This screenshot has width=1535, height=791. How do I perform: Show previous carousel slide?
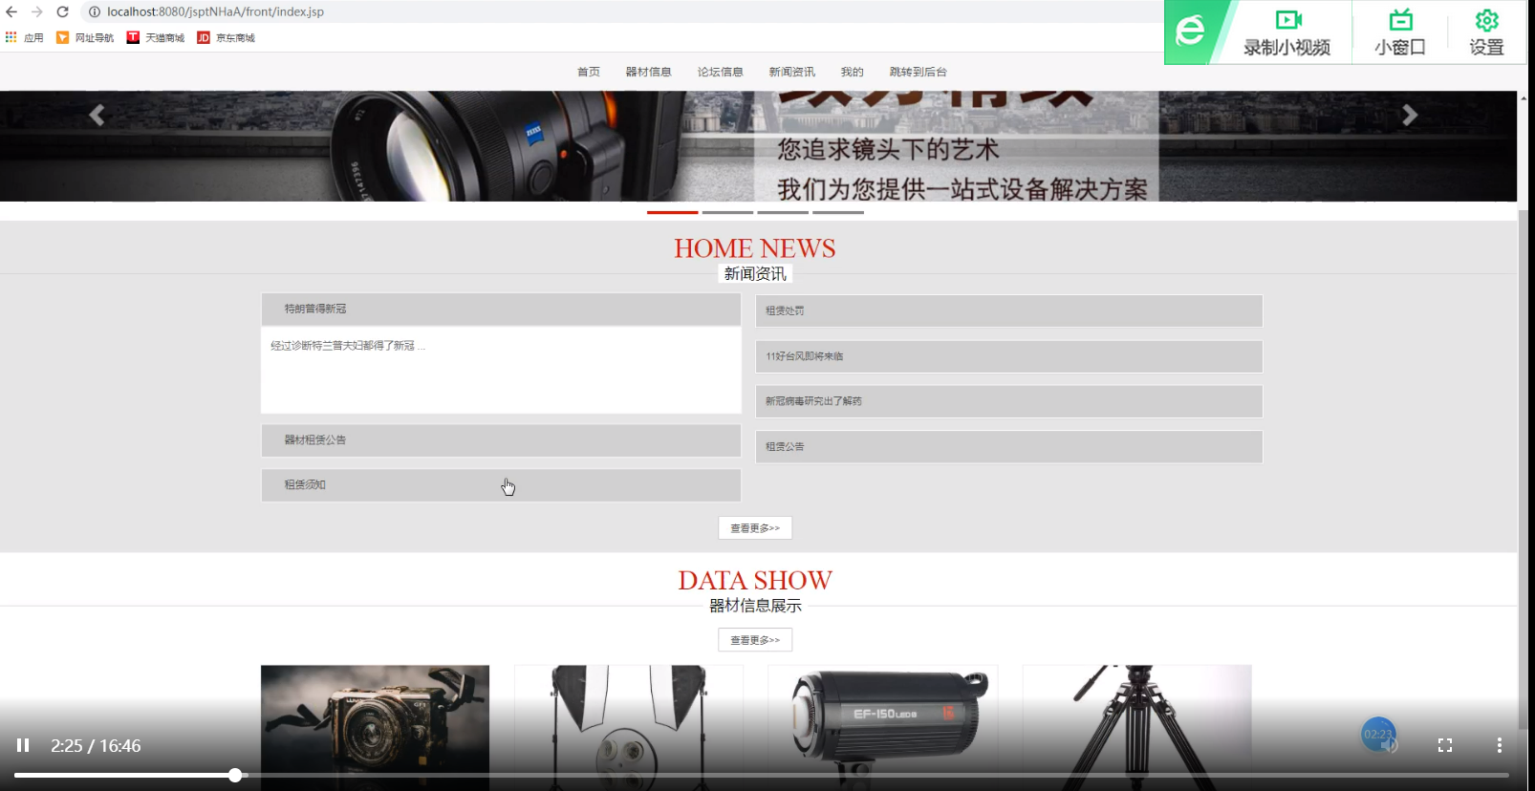coord(97,115)
